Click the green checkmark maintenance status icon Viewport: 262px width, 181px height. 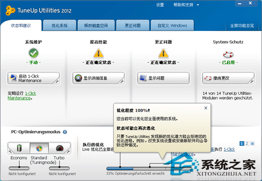[33, 53]
